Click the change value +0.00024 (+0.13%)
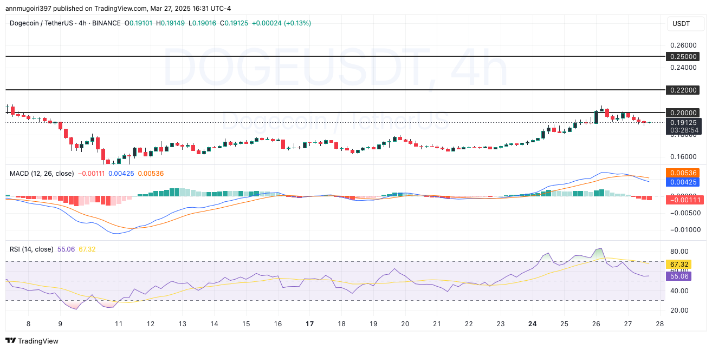Image resolution: width=712 pixels, height=350 pixels. pos(282,23)
